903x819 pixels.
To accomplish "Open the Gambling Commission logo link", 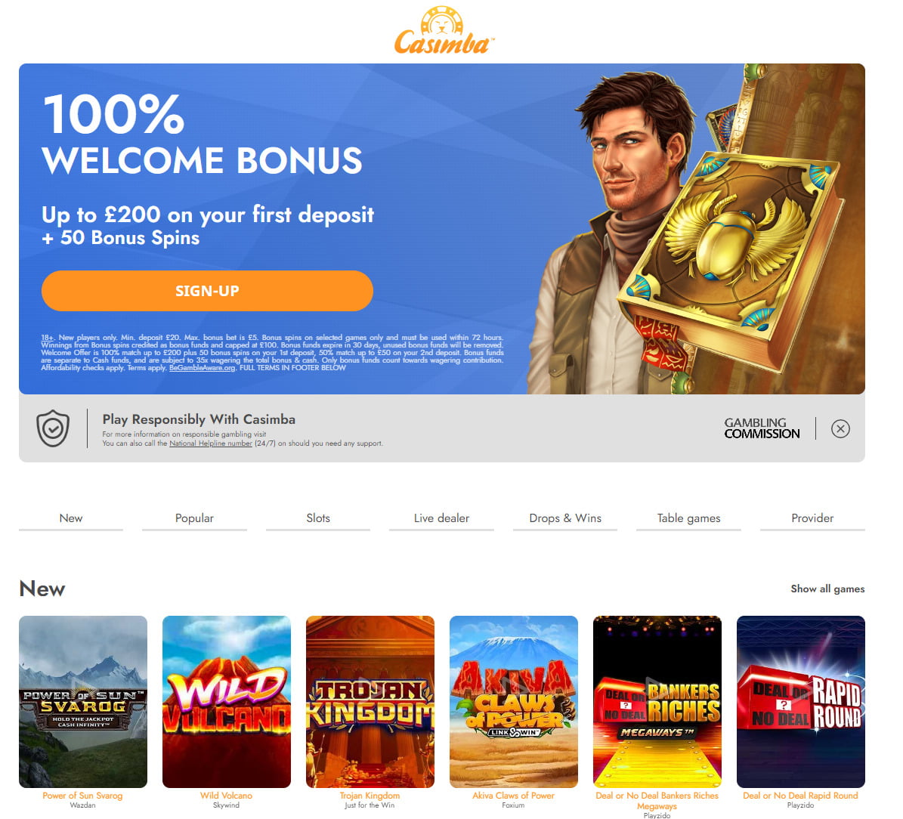I will (x=762, y=428).
